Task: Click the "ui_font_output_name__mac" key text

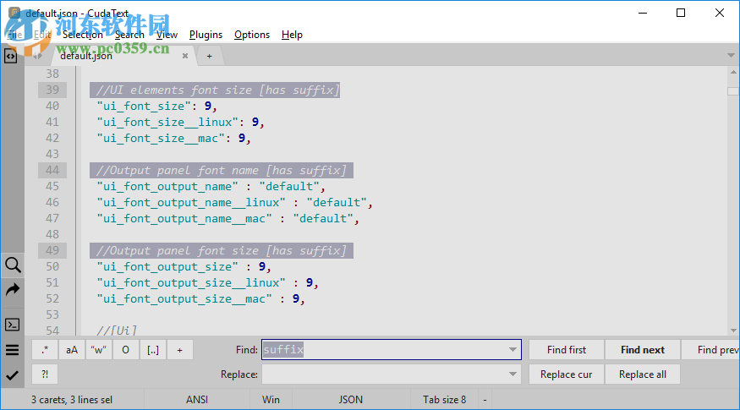Action: (x=184, y=218)
